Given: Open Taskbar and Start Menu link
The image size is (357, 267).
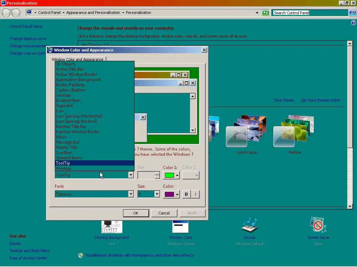Looking at the screenshot, I should pyautogui.click(x=30, y=251).
